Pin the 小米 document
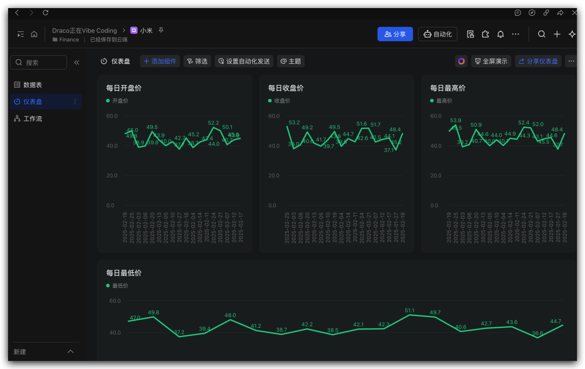This screenshot has height=369, width=585. [x=161, y=30]
